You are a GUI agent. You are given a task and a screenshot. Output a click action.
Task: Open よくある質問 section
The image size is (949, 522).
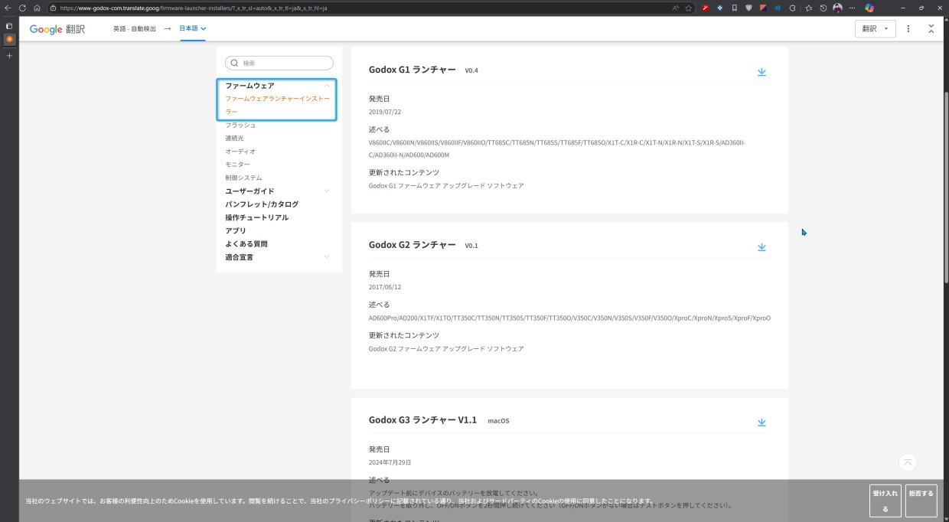[x=246, y=244]
